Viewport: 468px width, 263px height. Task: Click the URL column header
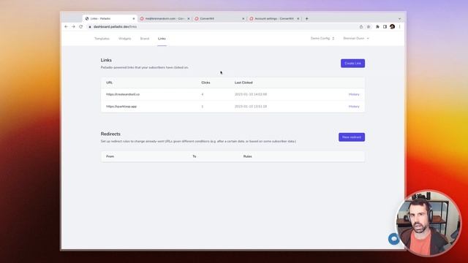pos(109,83)
